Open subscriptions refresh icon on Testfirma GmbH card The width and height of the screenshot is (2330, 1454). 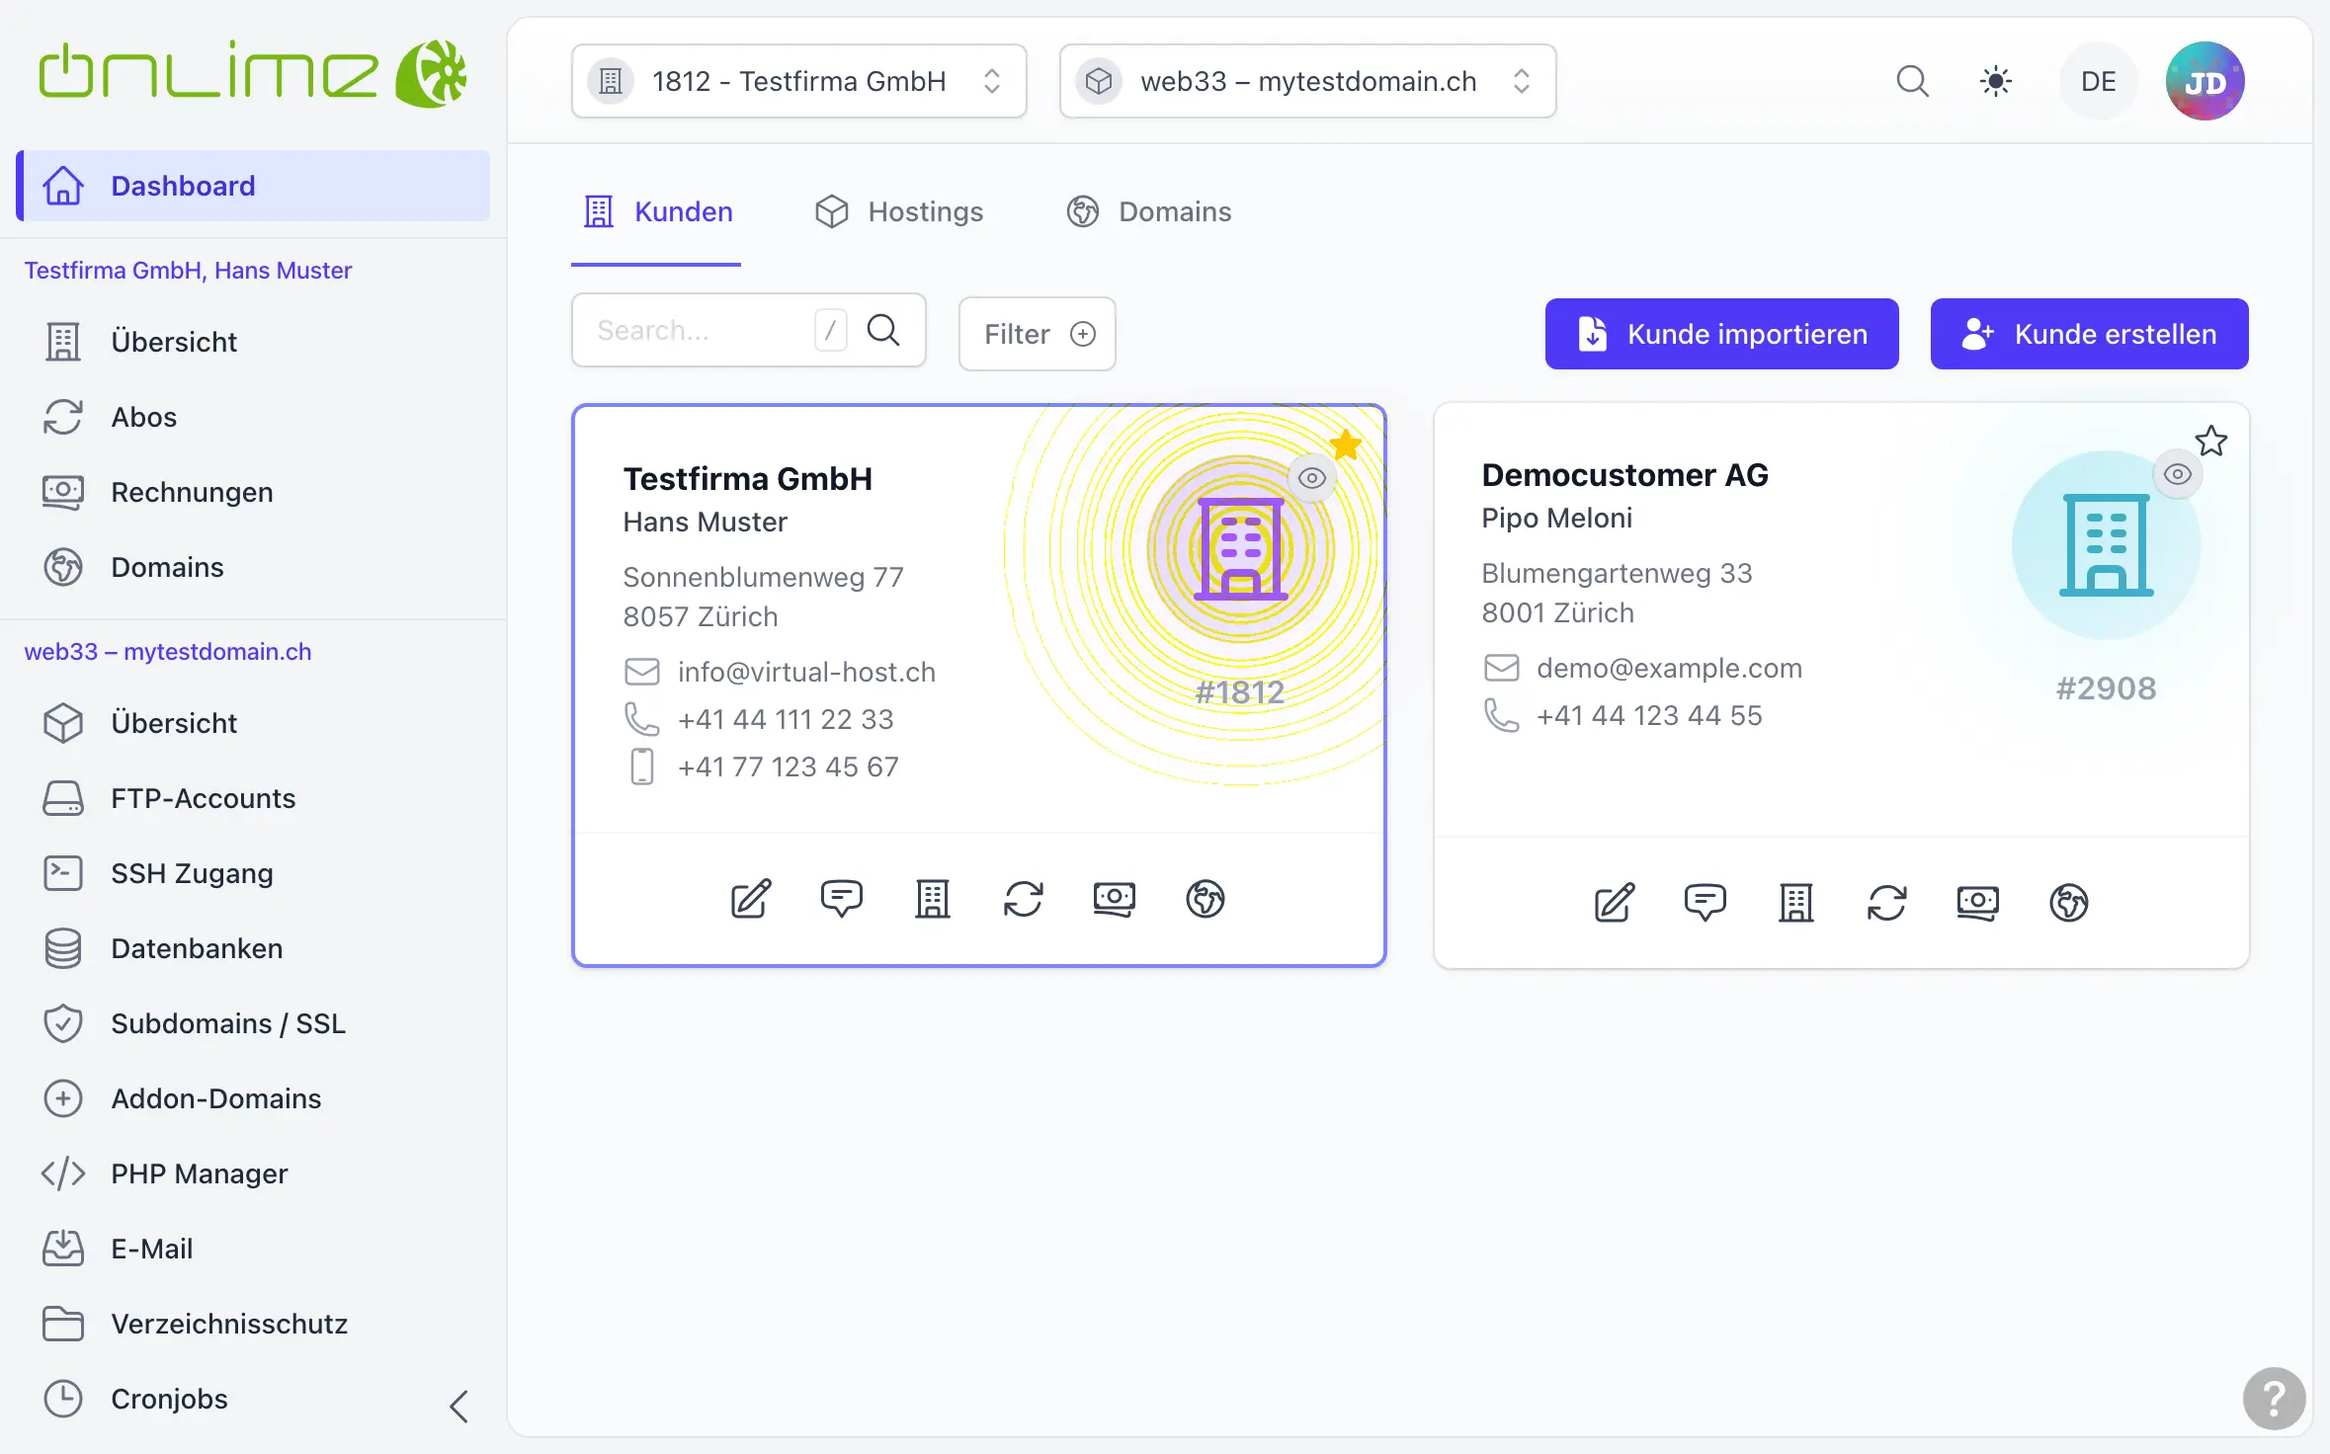[x=1024, y=899]
